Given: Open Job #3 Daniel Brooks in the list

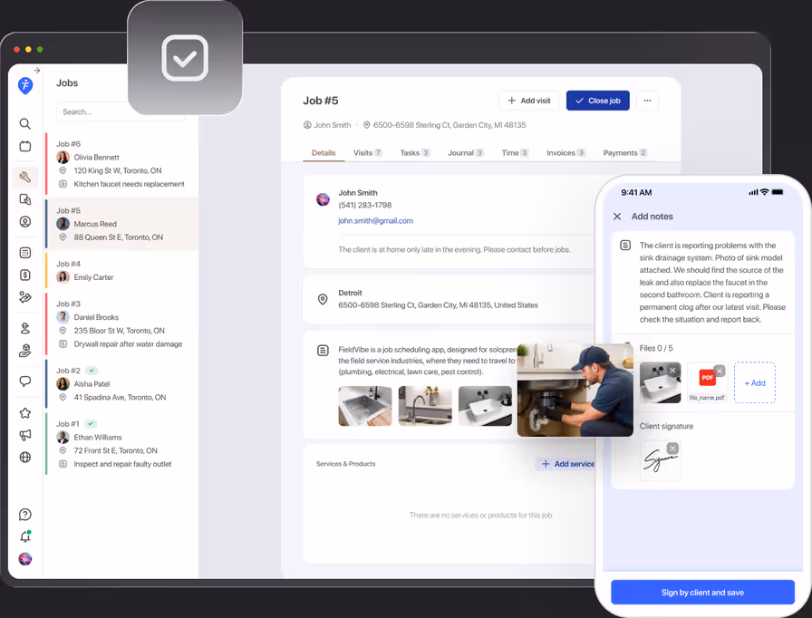Looking at the screenshot, I should [122, 324].
